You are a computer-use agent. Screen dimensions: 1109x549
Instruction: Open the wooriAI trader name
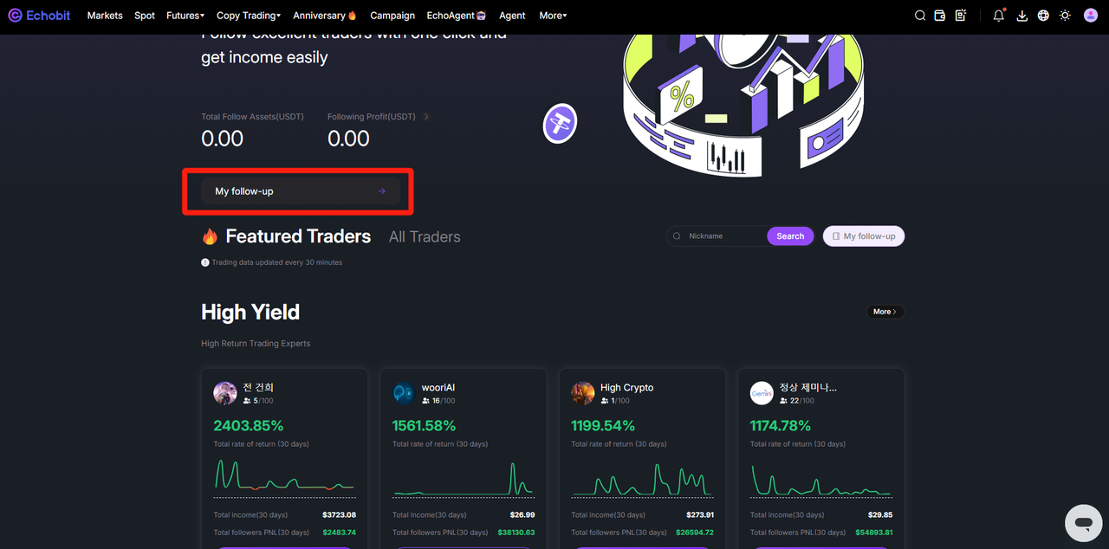(438, 388)
